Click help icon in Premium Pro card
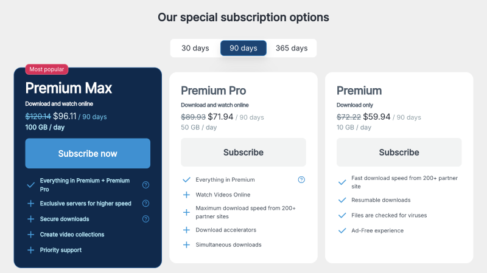 click(x=301, y=180)
